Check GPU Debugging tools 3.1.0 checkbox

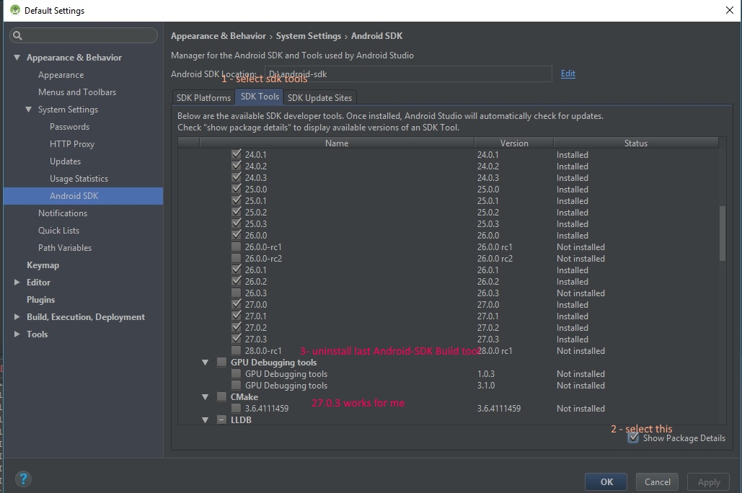click(236, 385)
